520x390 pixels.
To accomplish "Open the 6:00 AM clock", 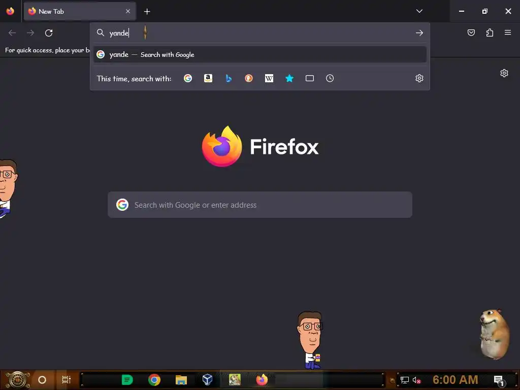I will click(x=456, y=380).
